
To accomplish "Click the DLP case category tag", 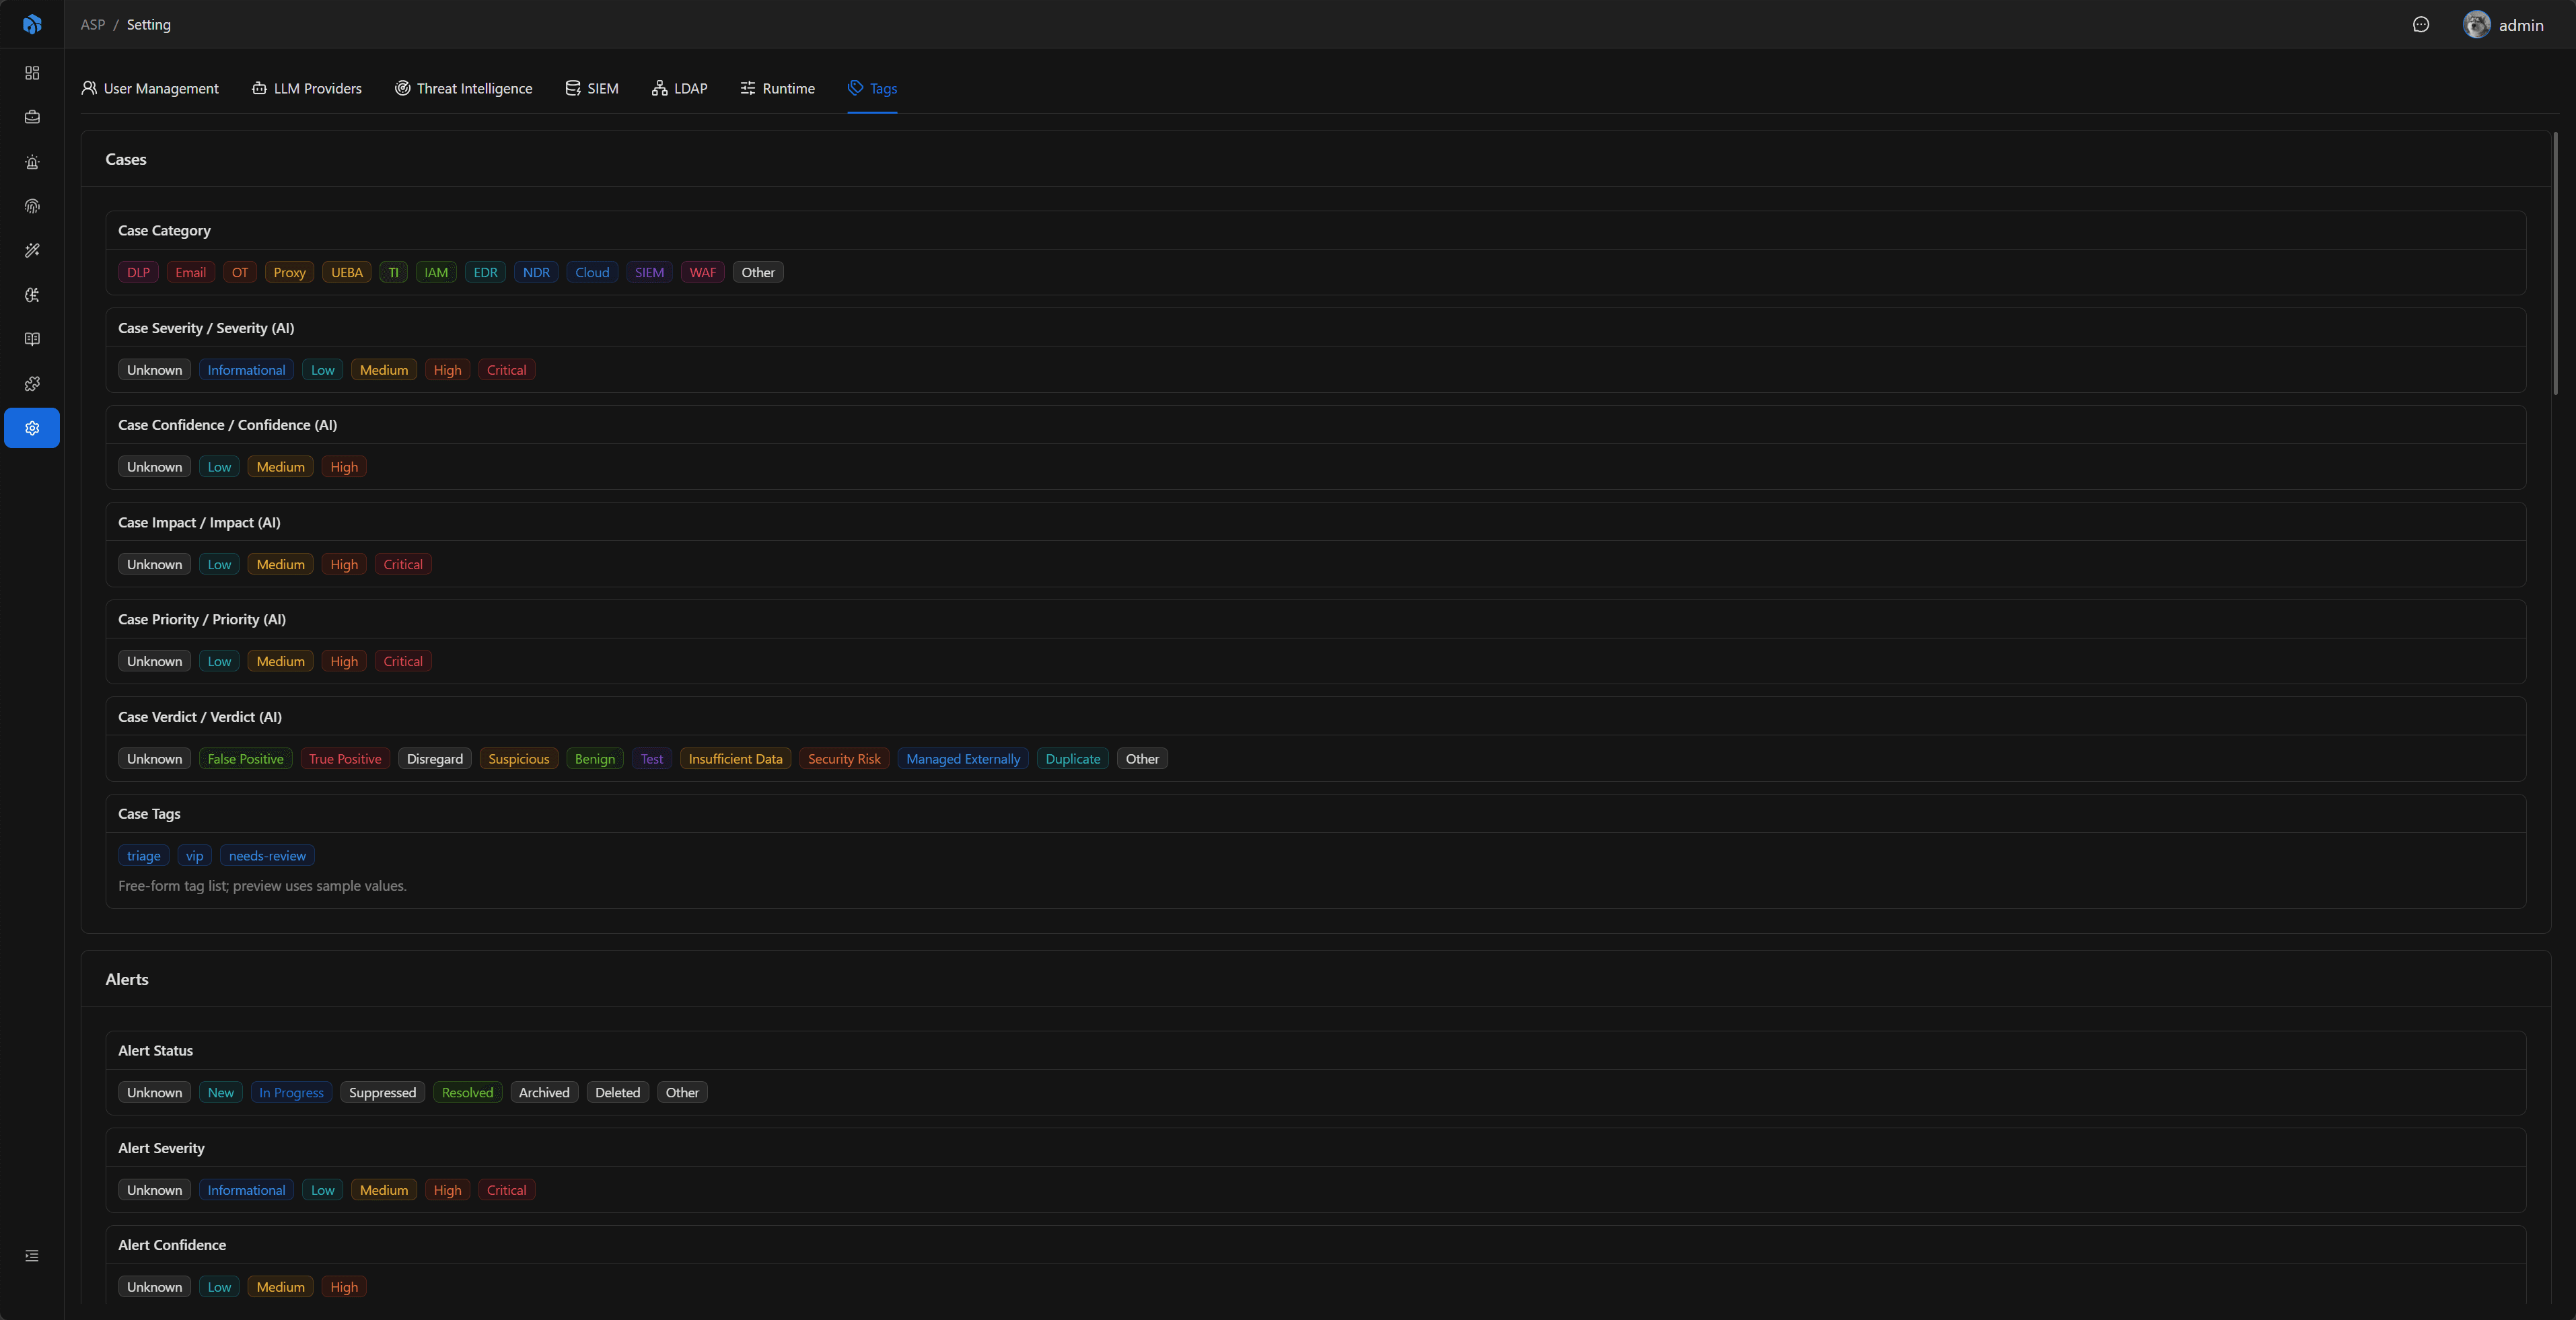I will pyautogui.click(x=138, y=272).
